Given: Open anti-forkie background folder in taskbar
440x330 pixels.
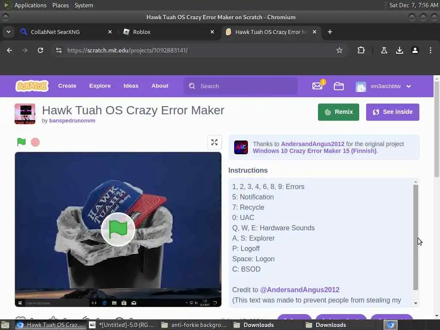Looking at the screenshot, I should click(x=194, y=325).
